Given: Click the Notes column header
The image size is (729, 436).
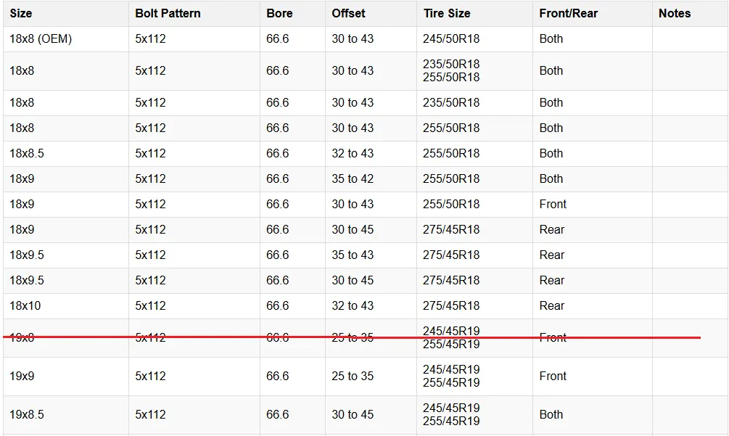Looking at the screenshot, I should 675,14.
